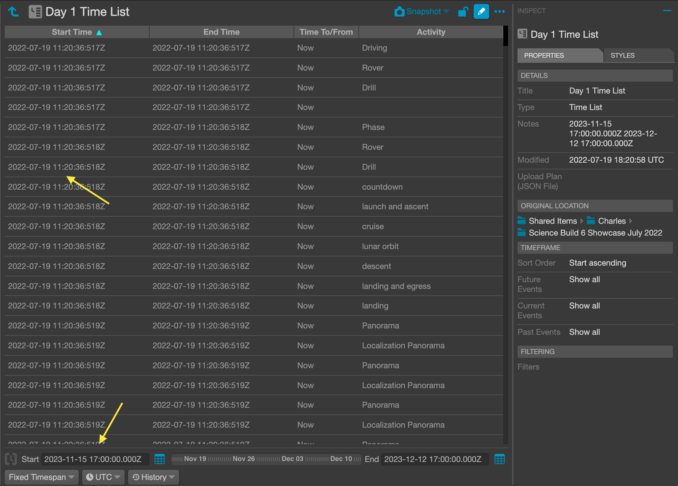
Task: Open the three-dot actions menu
Action: point(500,11)
